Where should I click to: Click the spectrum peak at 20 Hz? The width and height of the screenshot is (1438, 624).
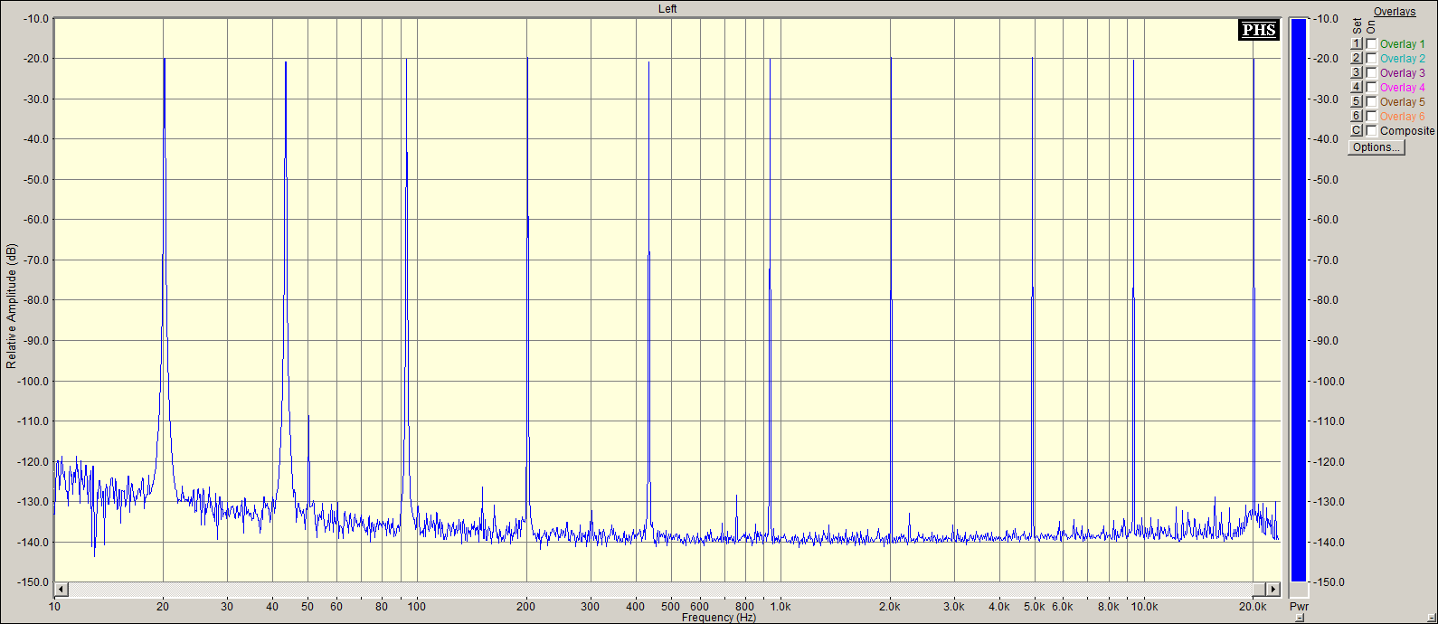click(164, 60)
